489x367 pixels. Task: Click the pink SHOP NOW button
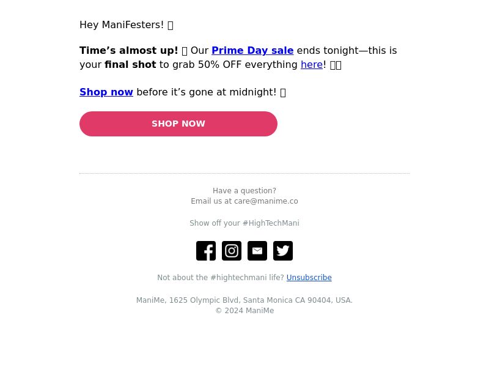(x=178, y=124)
